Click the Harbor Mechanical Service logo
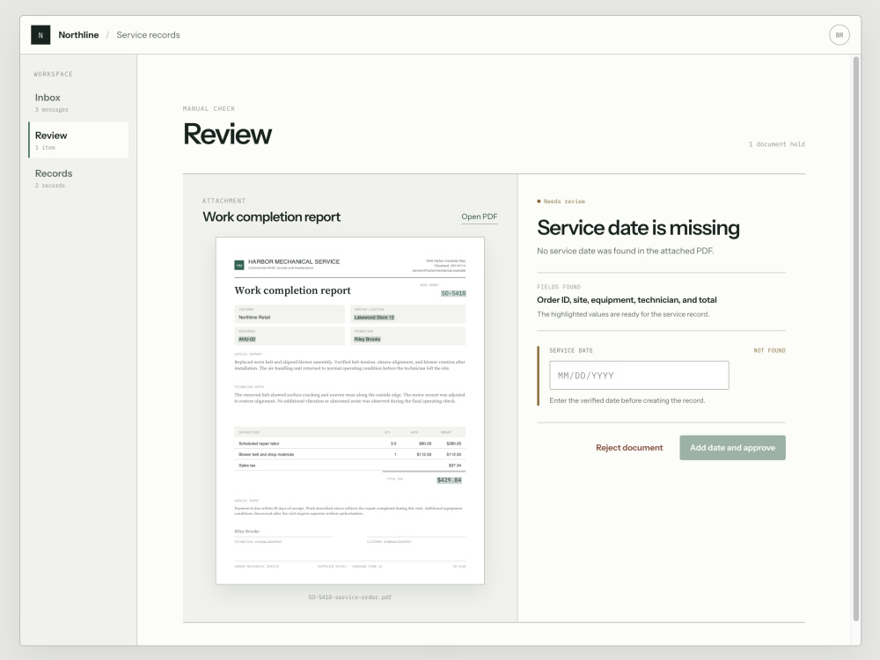Viewport: 880px width, 660px height. [239, 265]
